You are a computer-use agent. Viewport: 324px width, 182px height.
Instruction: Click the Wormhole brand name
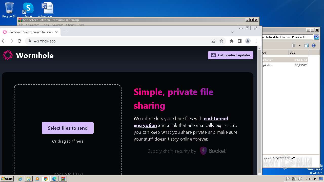pos(35,55)
